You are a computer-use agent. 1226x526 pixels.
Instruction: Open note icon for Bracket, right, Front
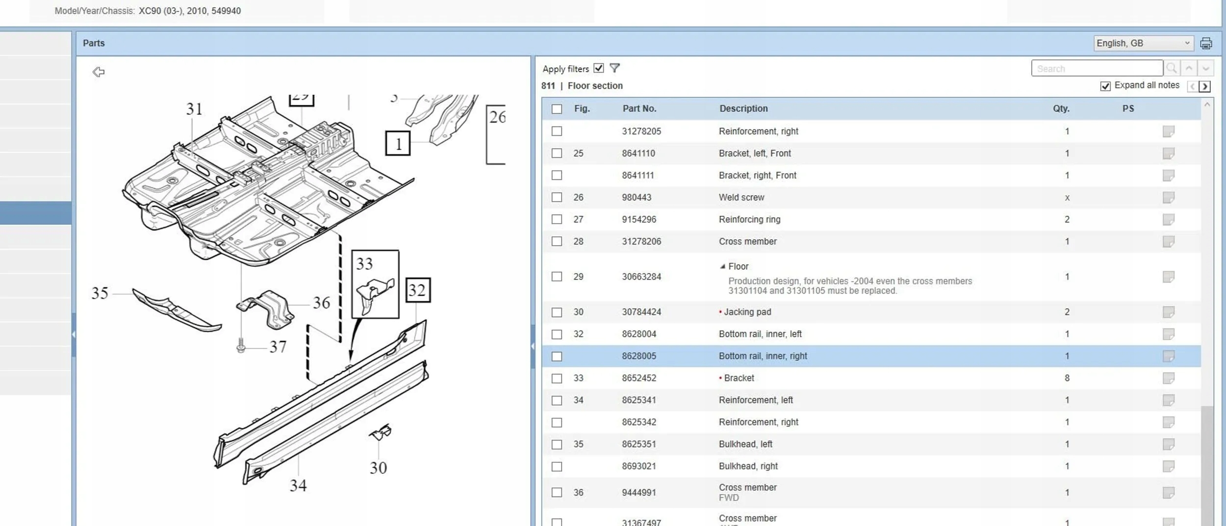coord(1168,175)
